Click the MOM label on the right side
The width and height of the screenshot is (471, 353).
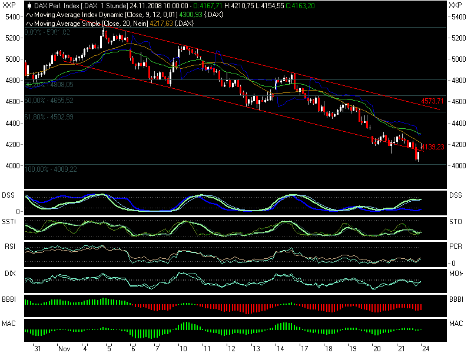pos(457,274)
